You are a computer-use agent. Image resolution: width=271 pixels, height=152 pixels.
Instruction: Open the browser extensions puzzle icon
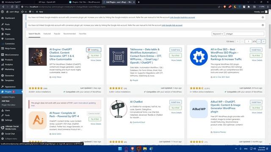point(249,7)
